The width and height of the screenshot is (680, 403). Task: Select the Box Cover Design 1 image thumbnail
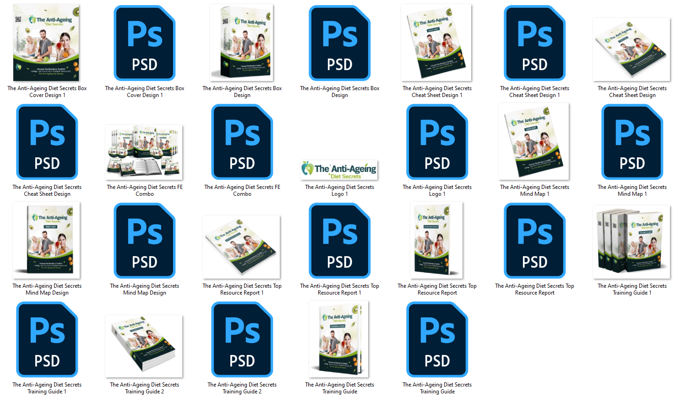click(46, 43)
